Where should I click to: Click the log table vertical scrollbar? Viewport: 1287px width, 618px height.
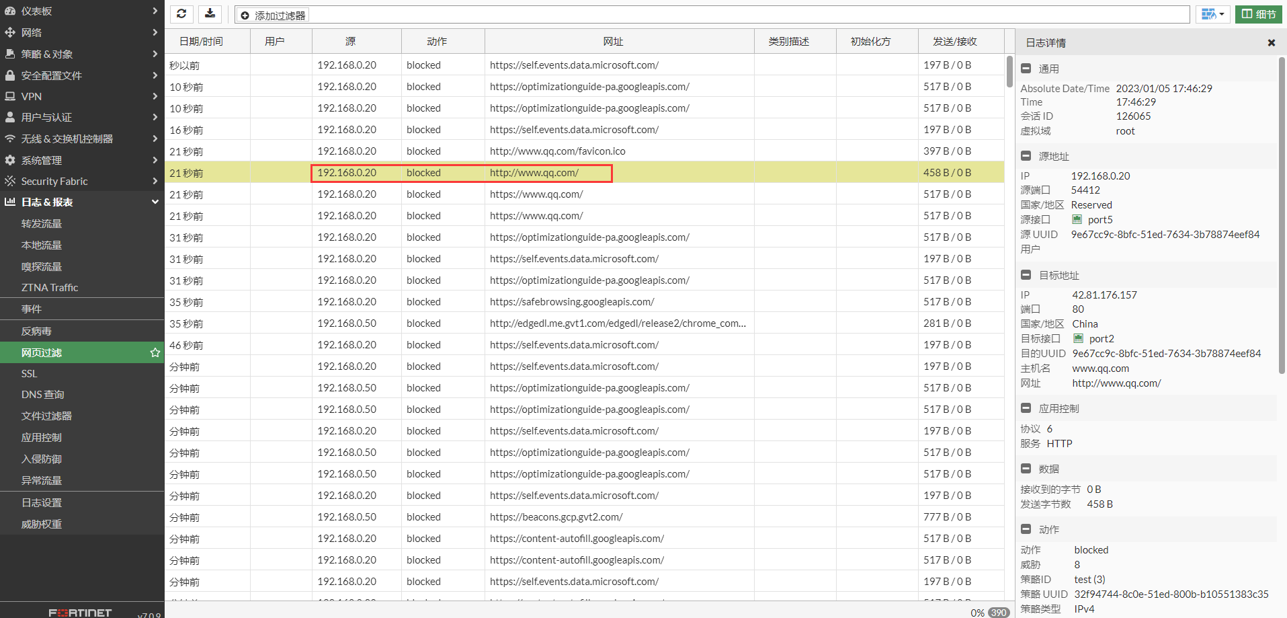point(1009,71)
